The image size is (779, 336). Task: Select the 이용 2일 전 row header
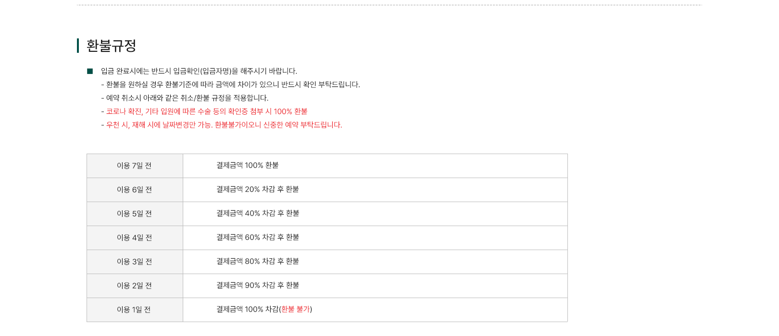(x=134, y=286)
